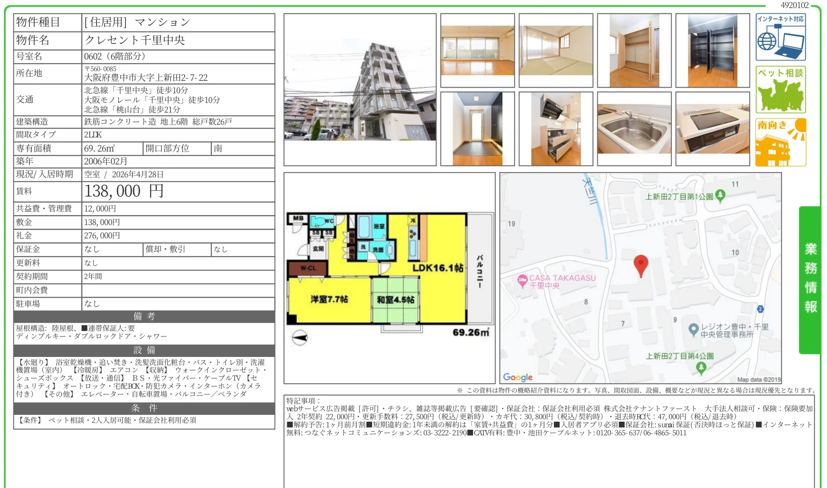Open the IH cooktop stove thumbnail
Viewport: 827px width, 488px height.
coord(712,129)
